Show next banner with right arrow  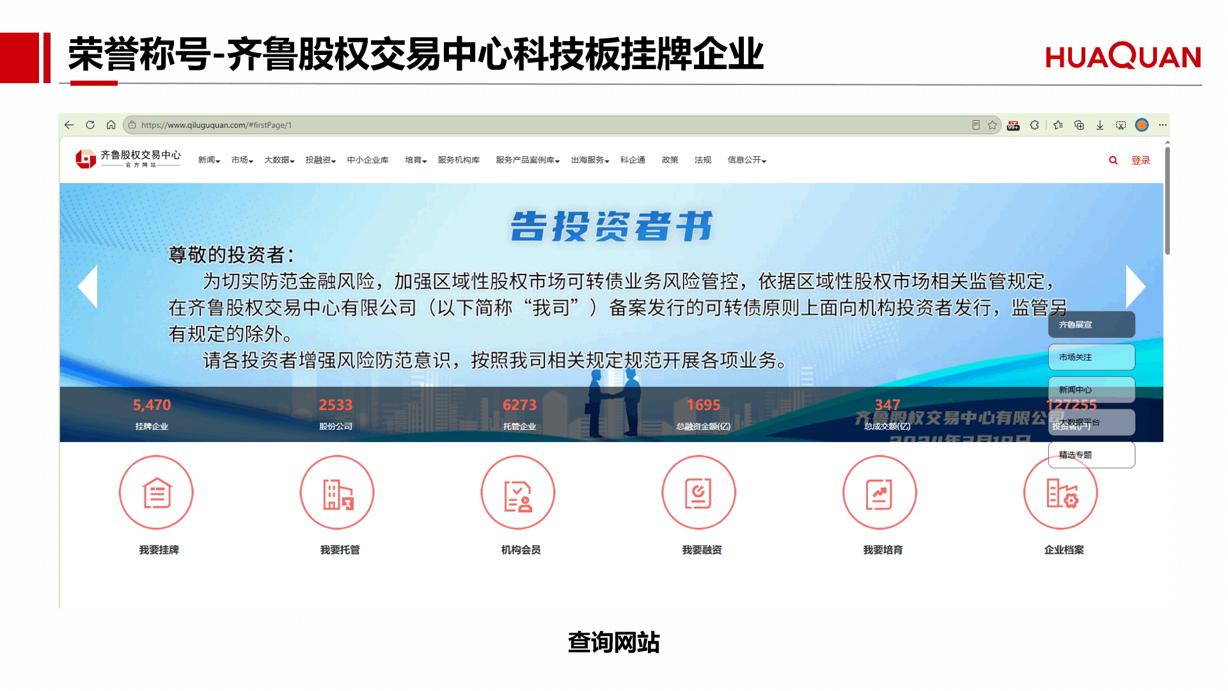coord(1136,287)
